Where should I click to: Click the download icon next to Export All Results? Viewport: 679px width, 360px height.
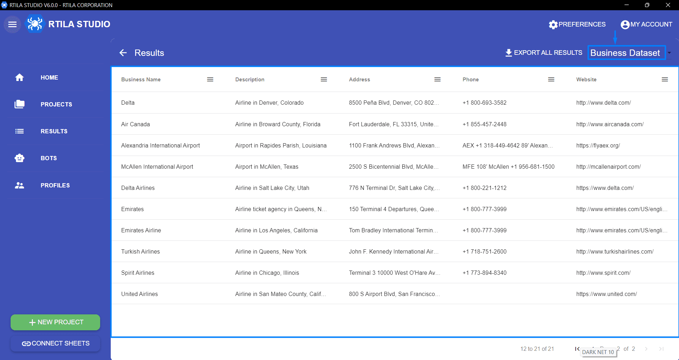508,52
